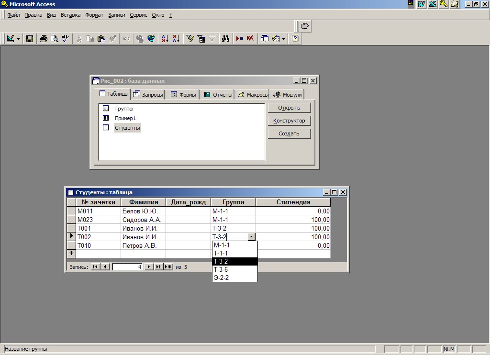
Task: Click the Print icon
Action: (x=44, y=39)
